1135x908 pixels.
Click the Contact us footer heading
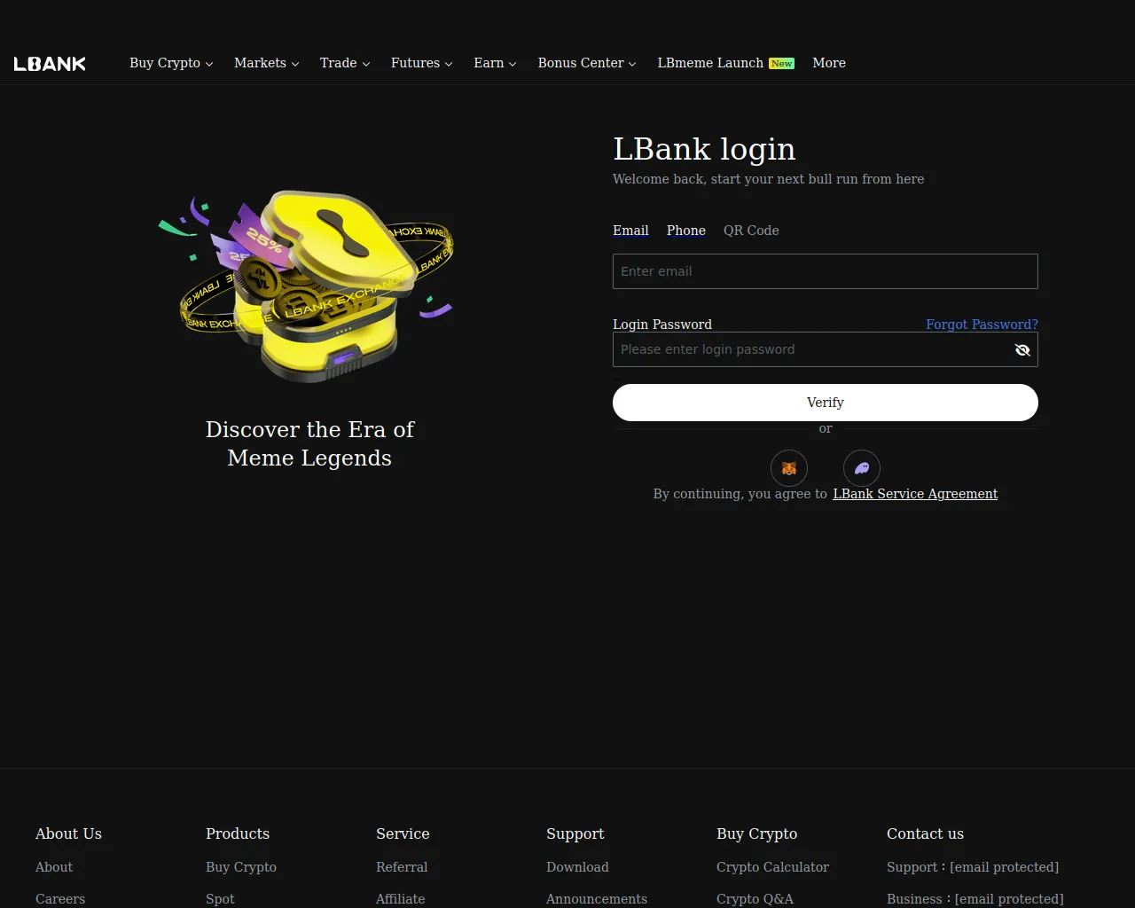(x=925, y=834)
